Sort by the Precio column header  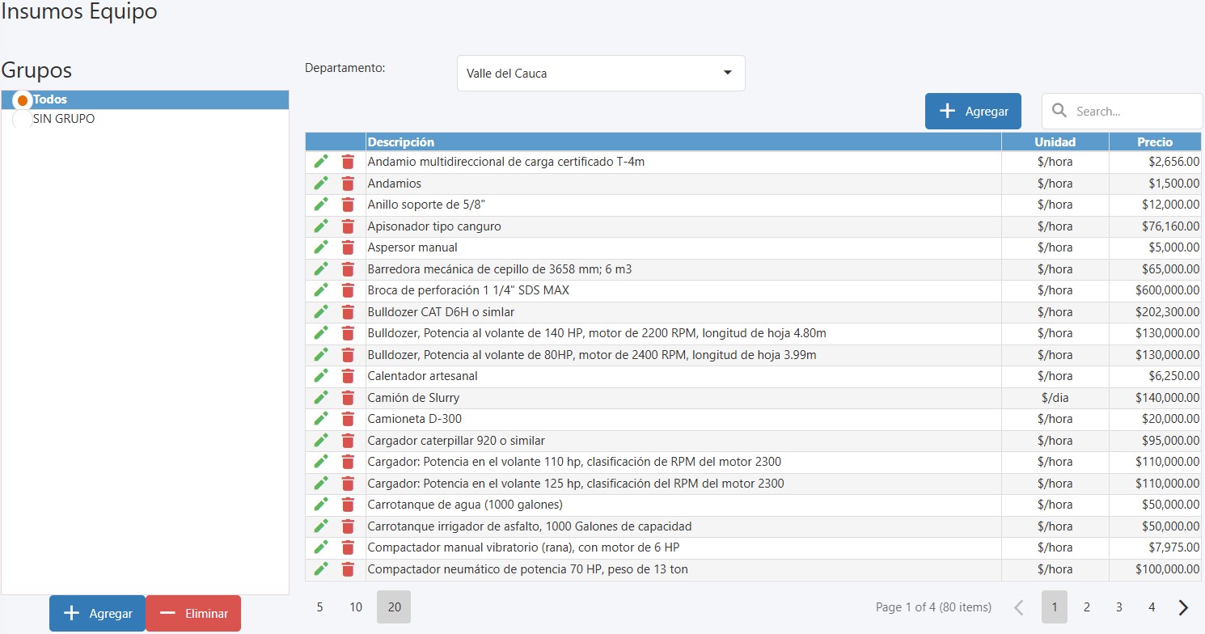point(1154,142)
